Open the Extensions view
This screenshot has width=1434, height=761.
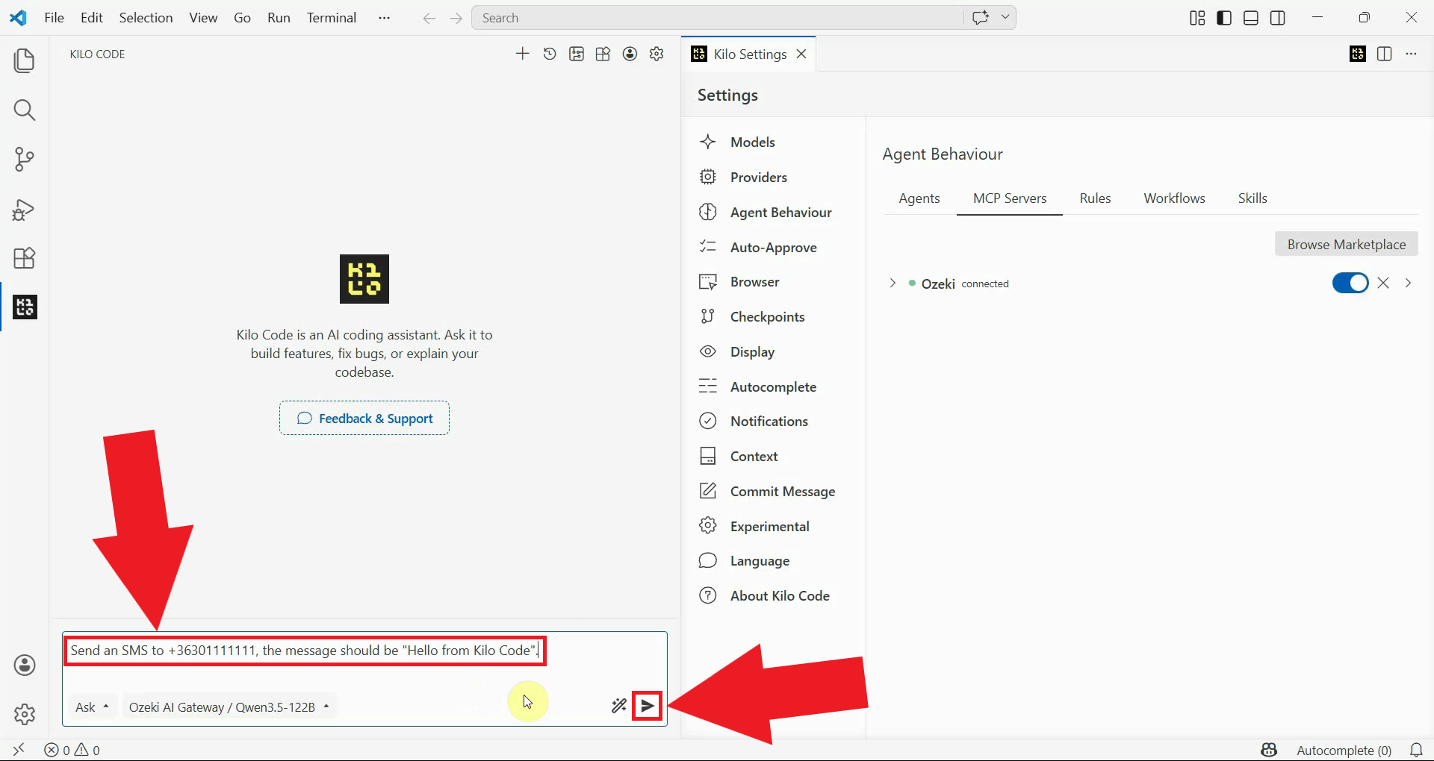click(25, 258)
